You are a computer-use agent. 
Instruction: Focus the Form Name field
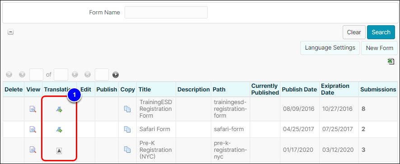click(x=166, y=13)
